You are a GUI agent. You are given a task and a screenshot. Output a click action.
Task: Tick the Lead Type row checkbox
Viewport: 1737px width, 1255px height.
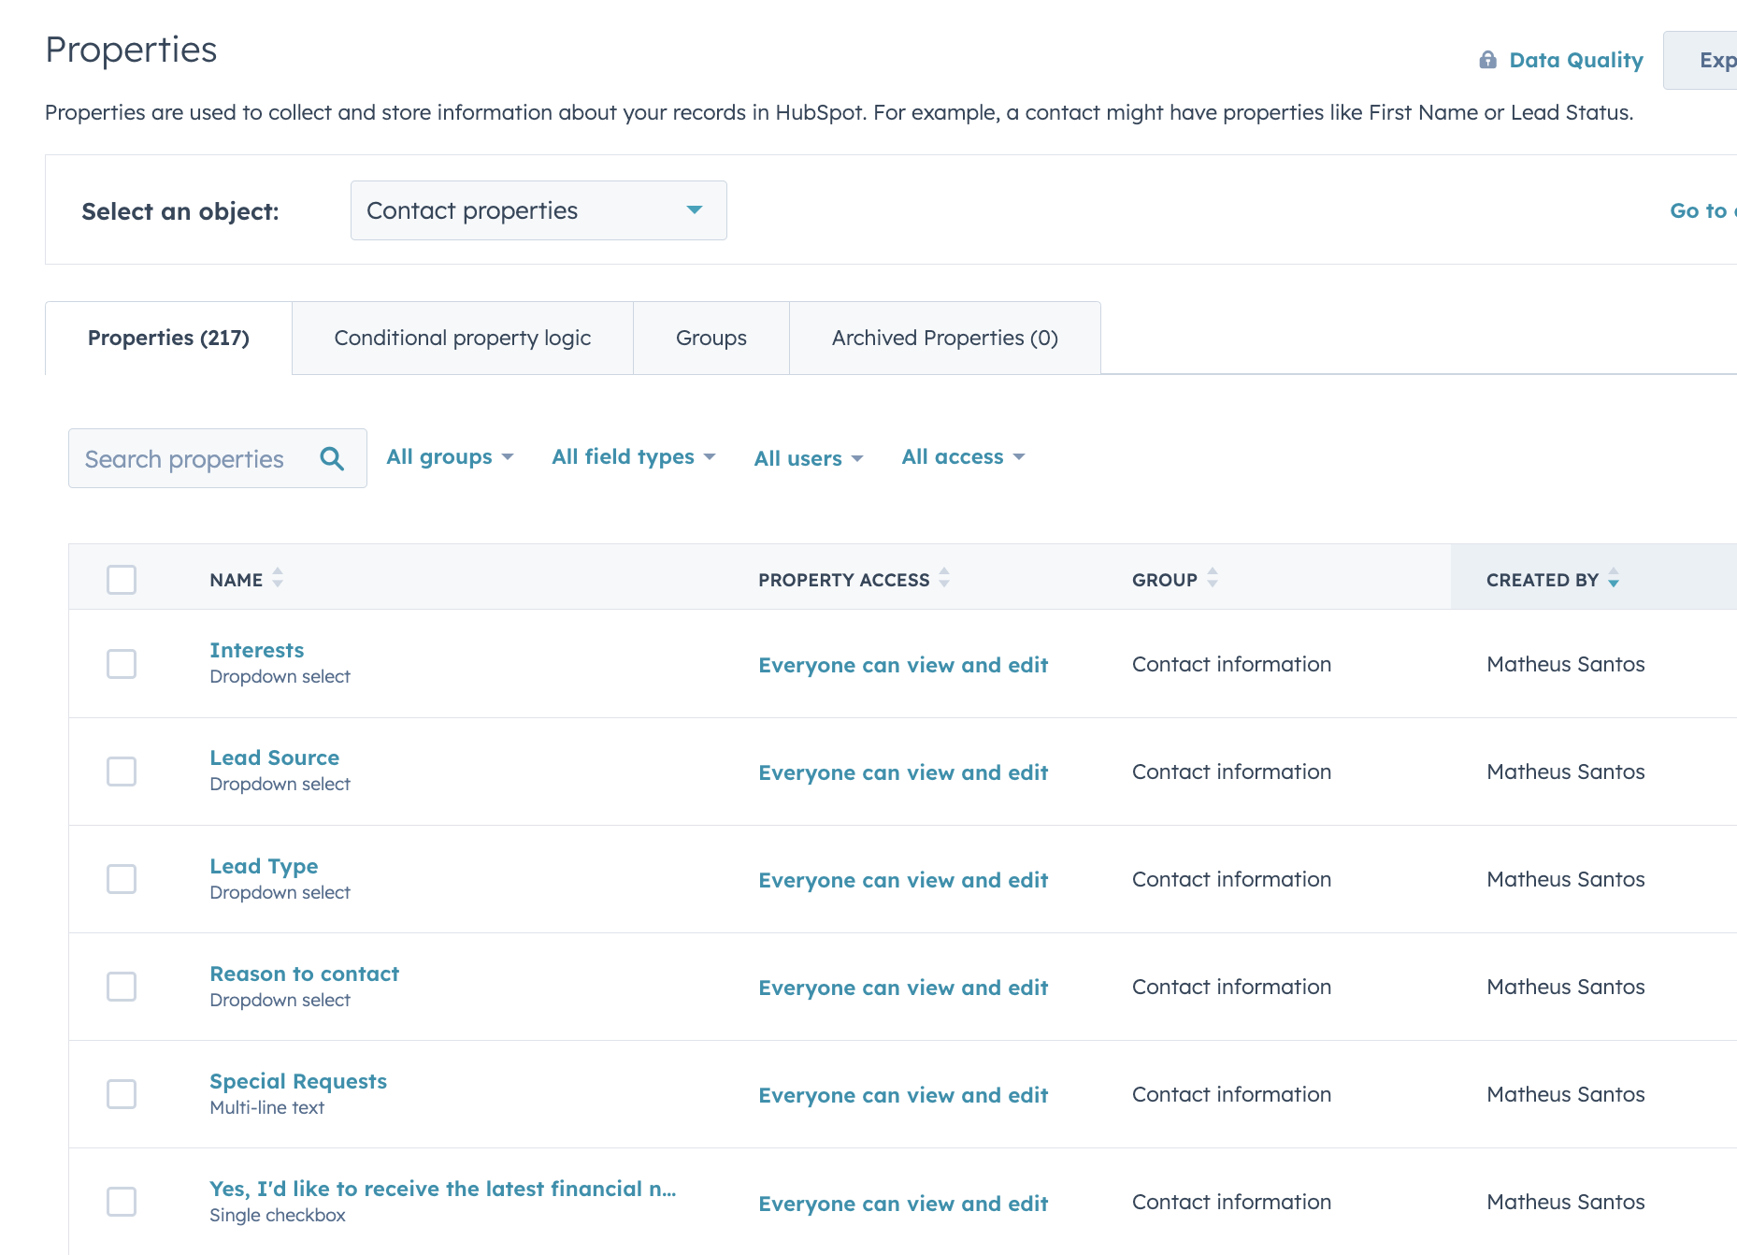pyautogui.click(x=122, y=879)
